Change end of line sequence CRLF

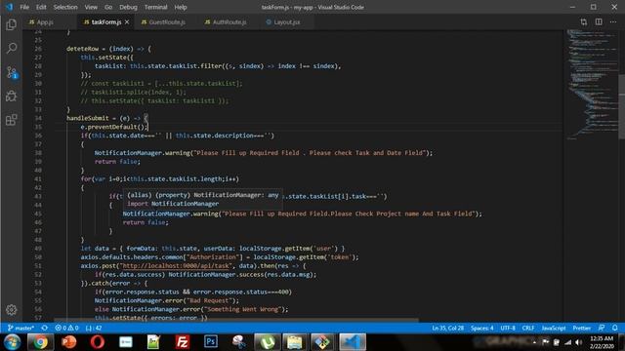pos(528,328)
